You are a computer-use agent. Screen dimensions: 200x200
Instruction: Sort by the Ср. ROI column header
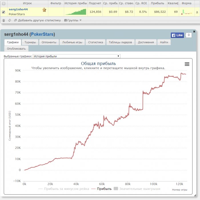[141, 3]
